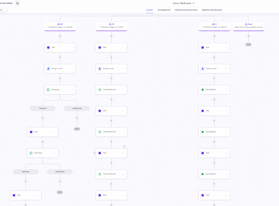Image resolution: width=279 pixels, height=206 pixels.
Task: Go to Registros de ejecución tab
Action: [x=212, y=10]
